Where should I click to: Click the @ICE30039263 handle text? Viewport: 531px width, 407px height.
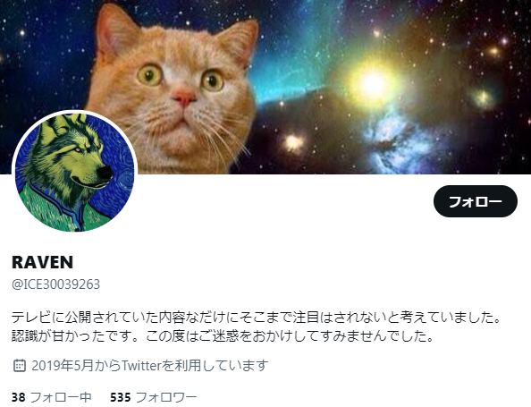tap(56, 284)
